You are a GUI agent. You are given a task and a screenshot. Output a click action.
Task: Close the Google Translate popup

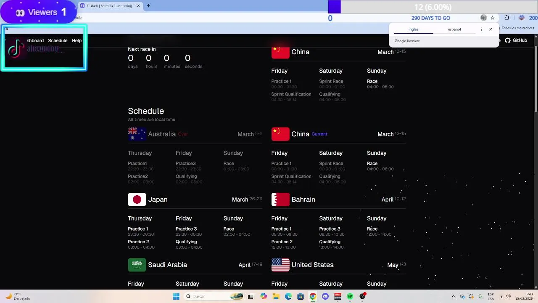[x=491, y=29]
